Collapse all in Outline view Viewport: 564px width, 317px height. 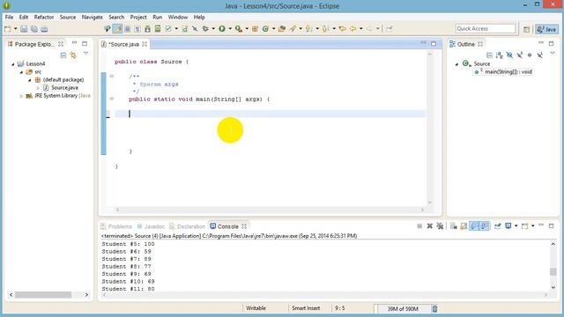coord(489,55)
